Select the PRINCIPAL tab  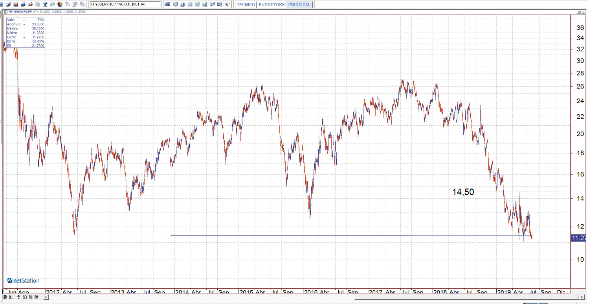pos(299,5)
